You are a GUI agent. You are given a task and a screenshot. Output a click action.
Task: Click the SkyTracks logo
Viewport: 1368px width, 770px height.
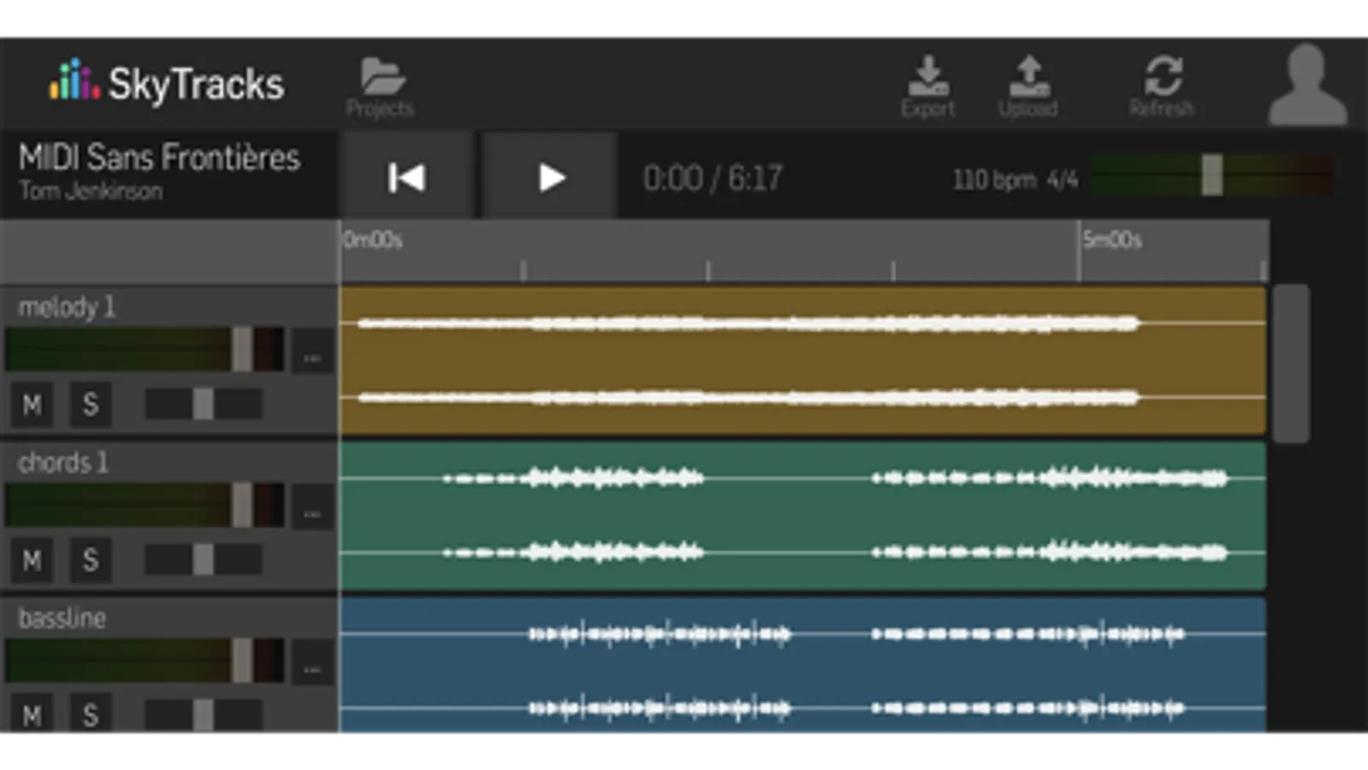[x=166, y=83]
